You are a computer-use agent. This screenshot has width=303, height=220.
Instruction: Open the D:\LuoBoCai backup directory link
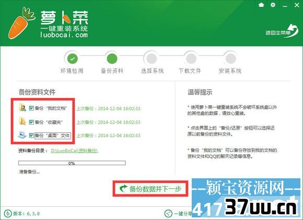[74, 151]
